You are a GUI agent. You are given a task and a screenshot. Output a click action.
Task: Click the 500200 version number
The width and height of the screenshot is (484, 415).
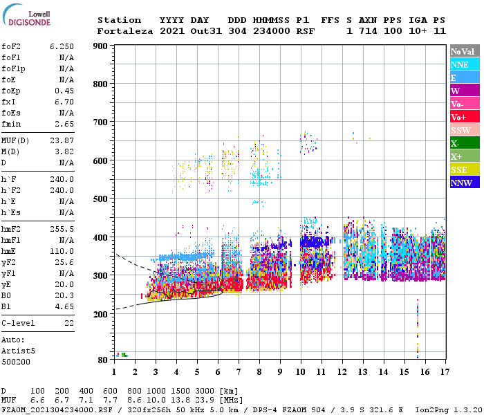tap(16, 362)
